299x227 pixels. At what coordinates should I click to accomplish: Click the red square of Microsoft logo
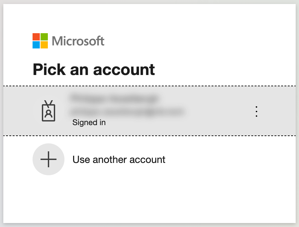coord(36,37)
